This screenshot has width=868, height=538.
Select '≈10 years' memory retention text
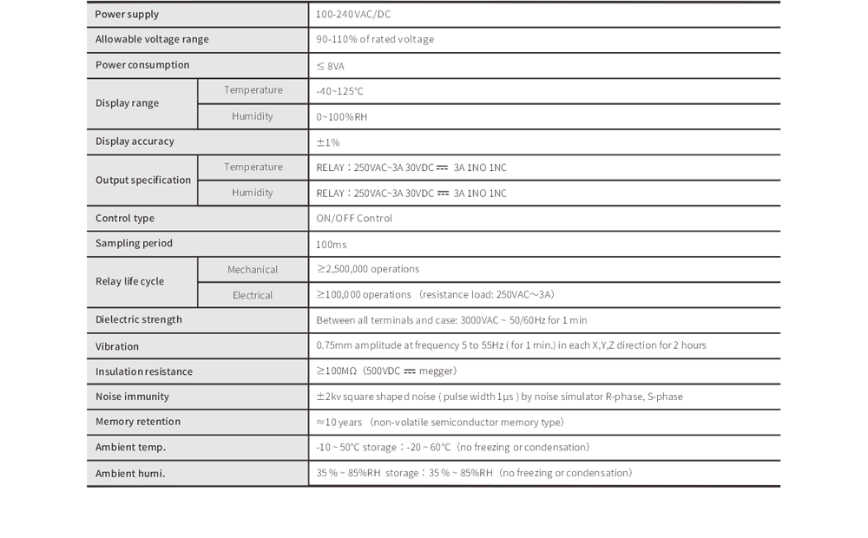440,423
